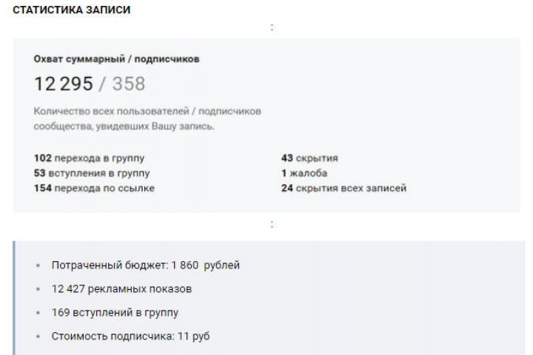Click the 53 вступления в группу stat

click(x=92, y=173)
